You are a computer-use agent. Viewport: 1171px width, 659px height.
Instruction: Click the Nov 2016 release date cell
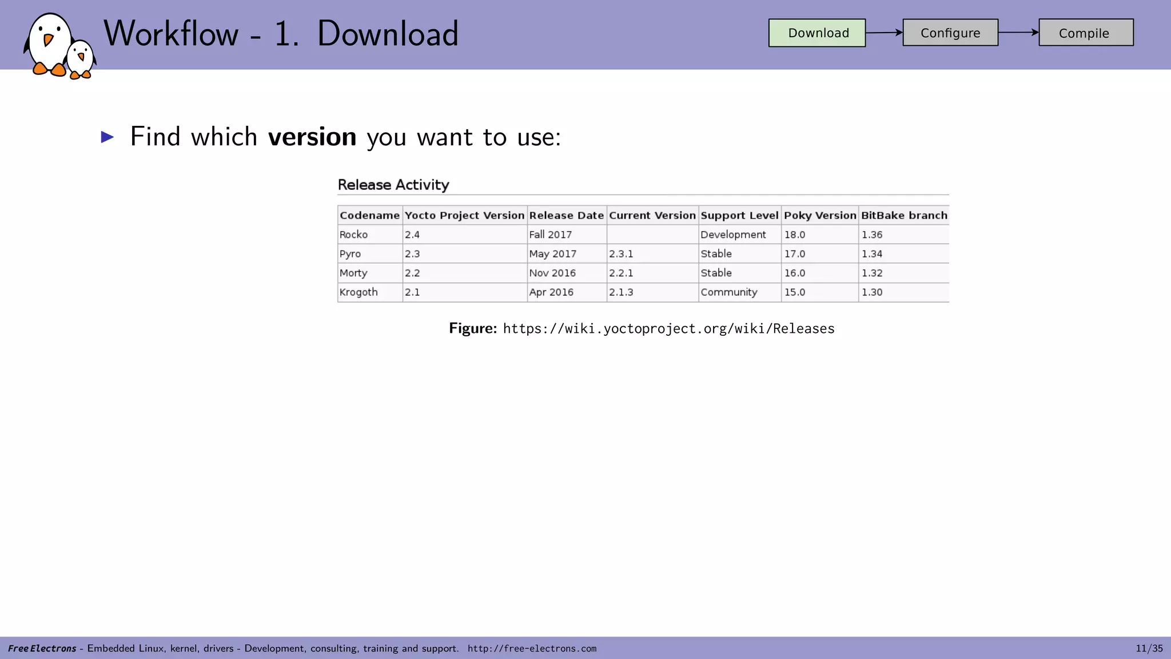click(x=567, y=273)
